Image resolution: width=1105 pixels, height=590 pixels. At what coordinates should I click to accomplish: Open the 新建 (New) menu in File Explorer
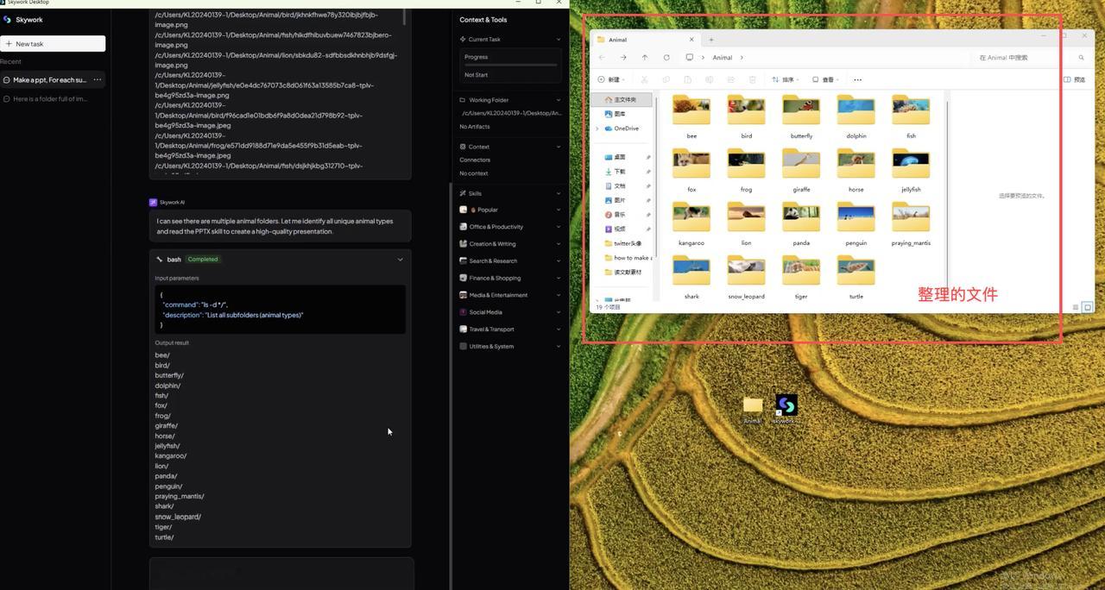tap(610, 79)
